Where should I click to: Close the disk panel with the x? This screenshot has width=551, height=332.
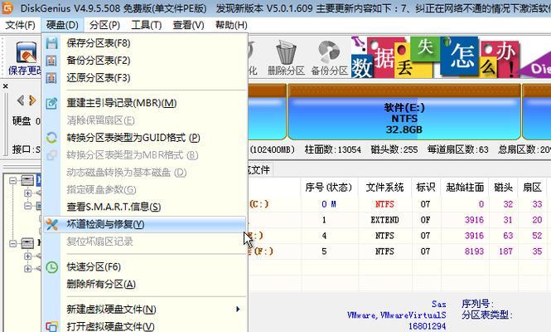click(x=5, y=85)
